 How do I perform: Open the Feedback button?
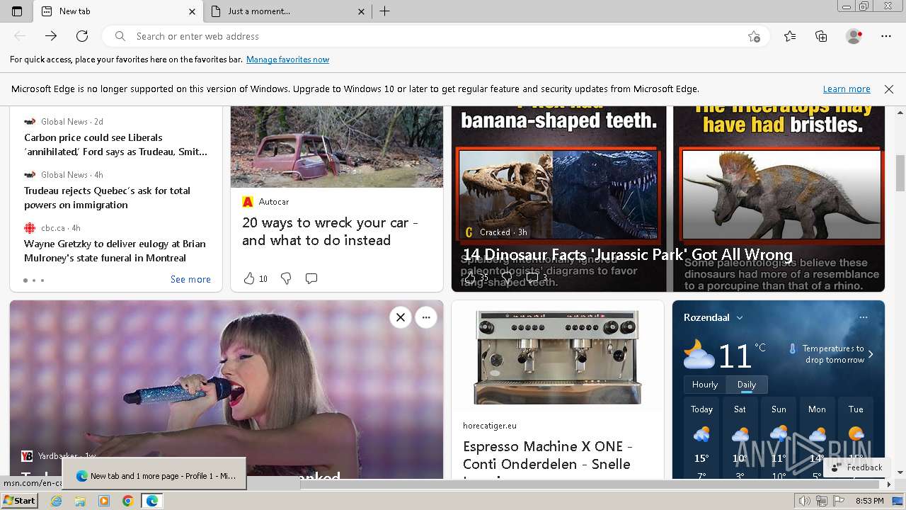857,467
